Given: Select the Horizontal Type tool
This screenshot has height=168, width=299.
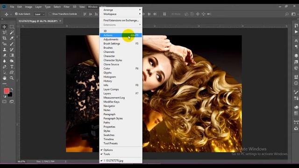Looking at the screenshot, I should tap(12, 67).
